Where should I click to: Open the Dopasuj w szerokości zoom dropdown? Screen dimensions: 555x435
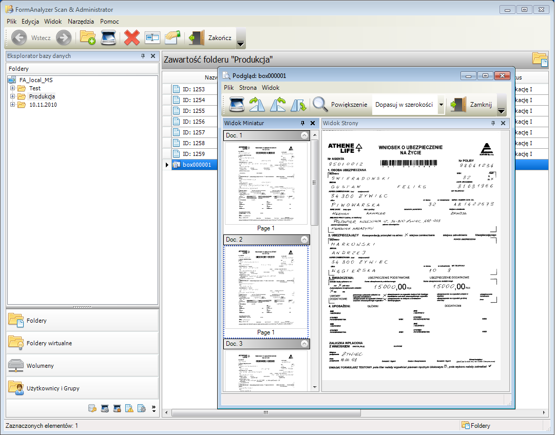441,105
